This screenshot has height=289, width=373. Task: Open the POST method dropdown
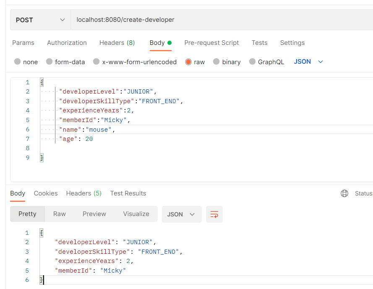point(40,20)
